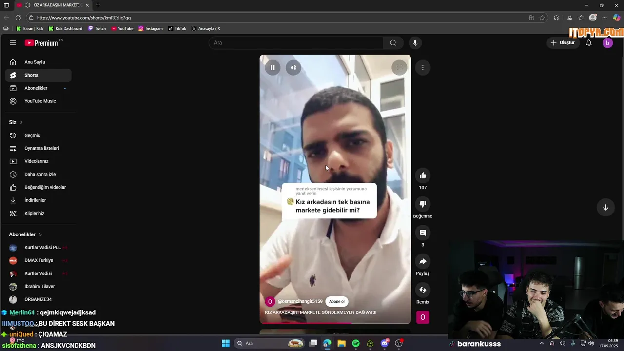Open İbrahim Tilaver subscription channel
Image resolution: width=624 pixels, height=351 pixels.
pyautogui.click(x=39, y=286)
